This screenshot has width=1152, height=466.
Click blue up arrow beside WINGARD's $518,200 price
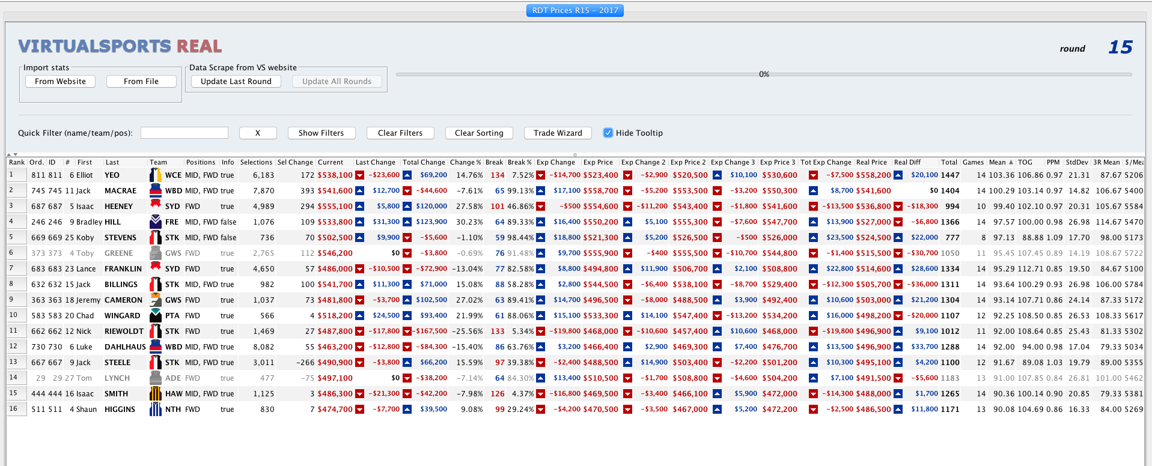tap(359, 316)
